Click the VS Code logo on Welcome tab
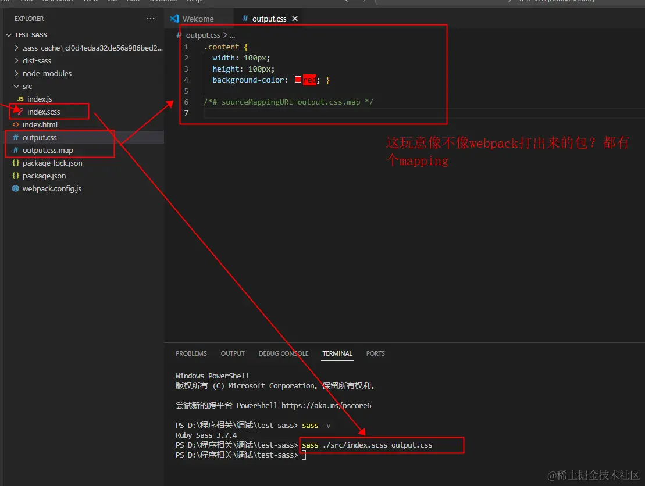Screen dimensions: 645x486 tap(174, 19)
